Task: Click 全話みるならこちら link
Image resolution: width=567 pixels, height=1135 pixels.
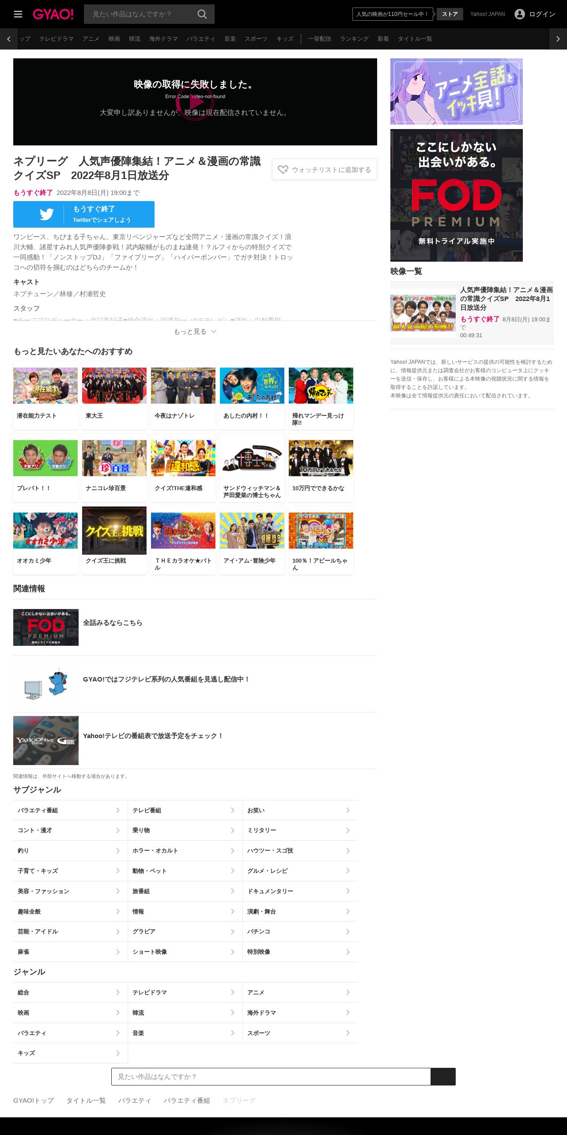Action: [x=113, y=623]
